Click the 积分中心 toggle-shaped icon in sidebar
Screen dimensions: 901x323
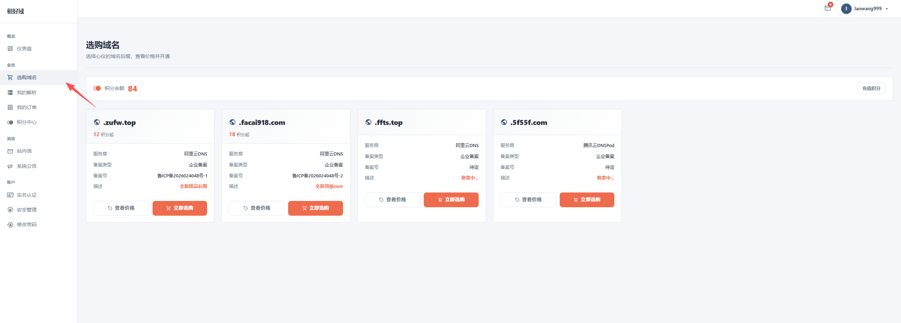10,122
